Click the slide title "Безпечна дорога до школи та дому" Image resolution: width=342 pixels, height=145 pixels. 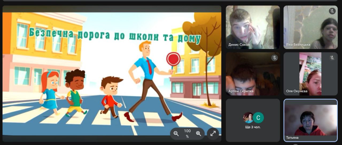pos(115,35)
